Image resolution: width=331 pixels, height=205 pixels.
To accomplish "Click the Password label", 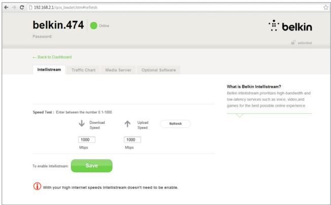I will point(43,37).
